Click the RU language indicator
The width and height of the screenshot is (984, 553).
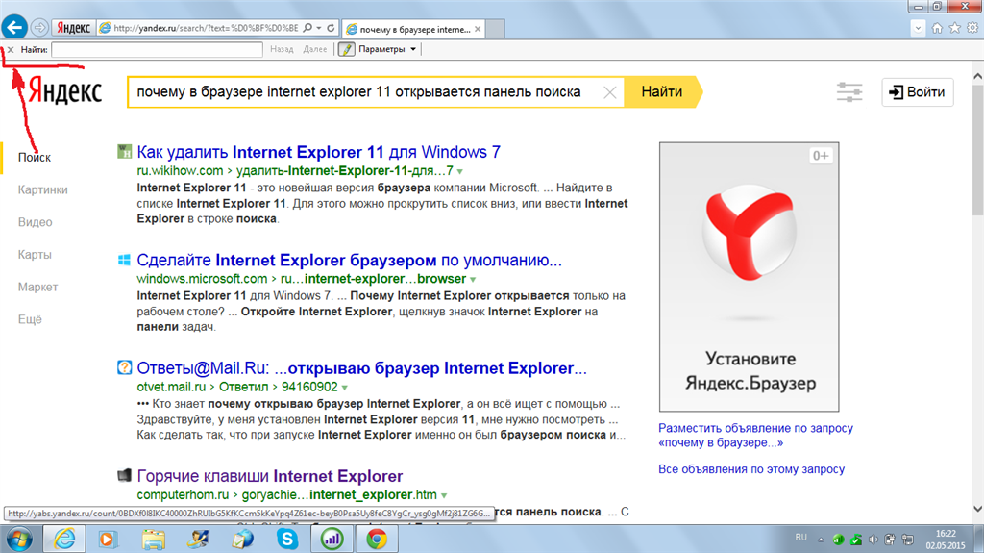(x=800, y=538)
